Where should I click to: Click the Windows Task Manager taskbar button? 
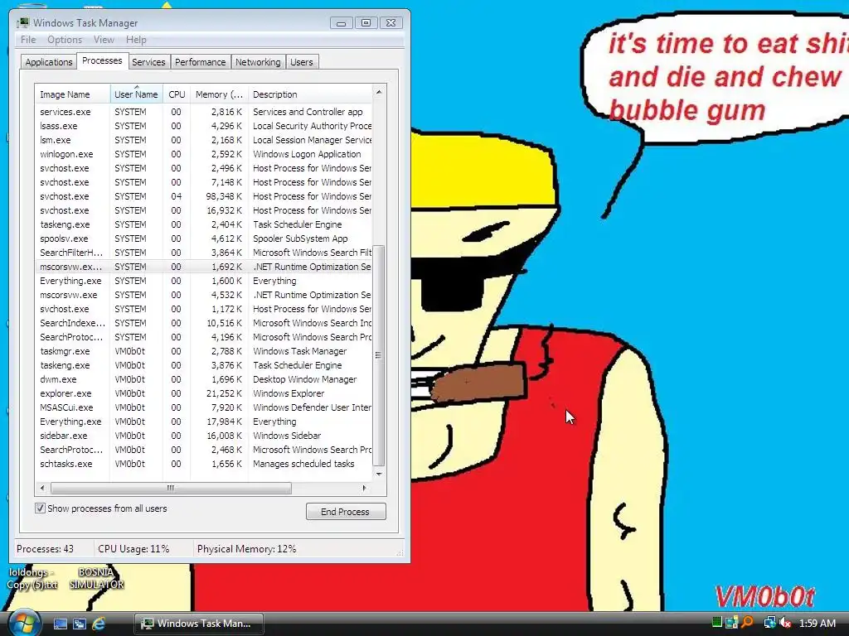coord(199,624)
